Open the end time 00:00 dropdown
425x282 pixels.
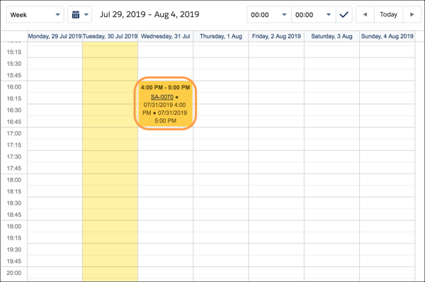[314, 15]
